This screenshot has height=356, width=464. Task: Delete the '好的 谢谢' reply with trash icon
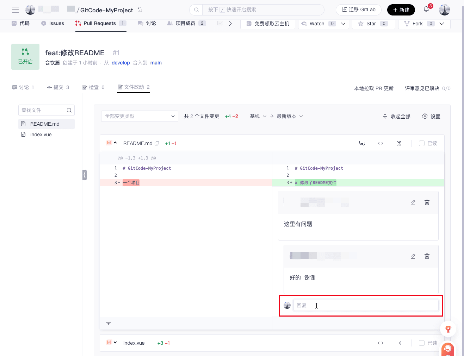tap(427, 256)
